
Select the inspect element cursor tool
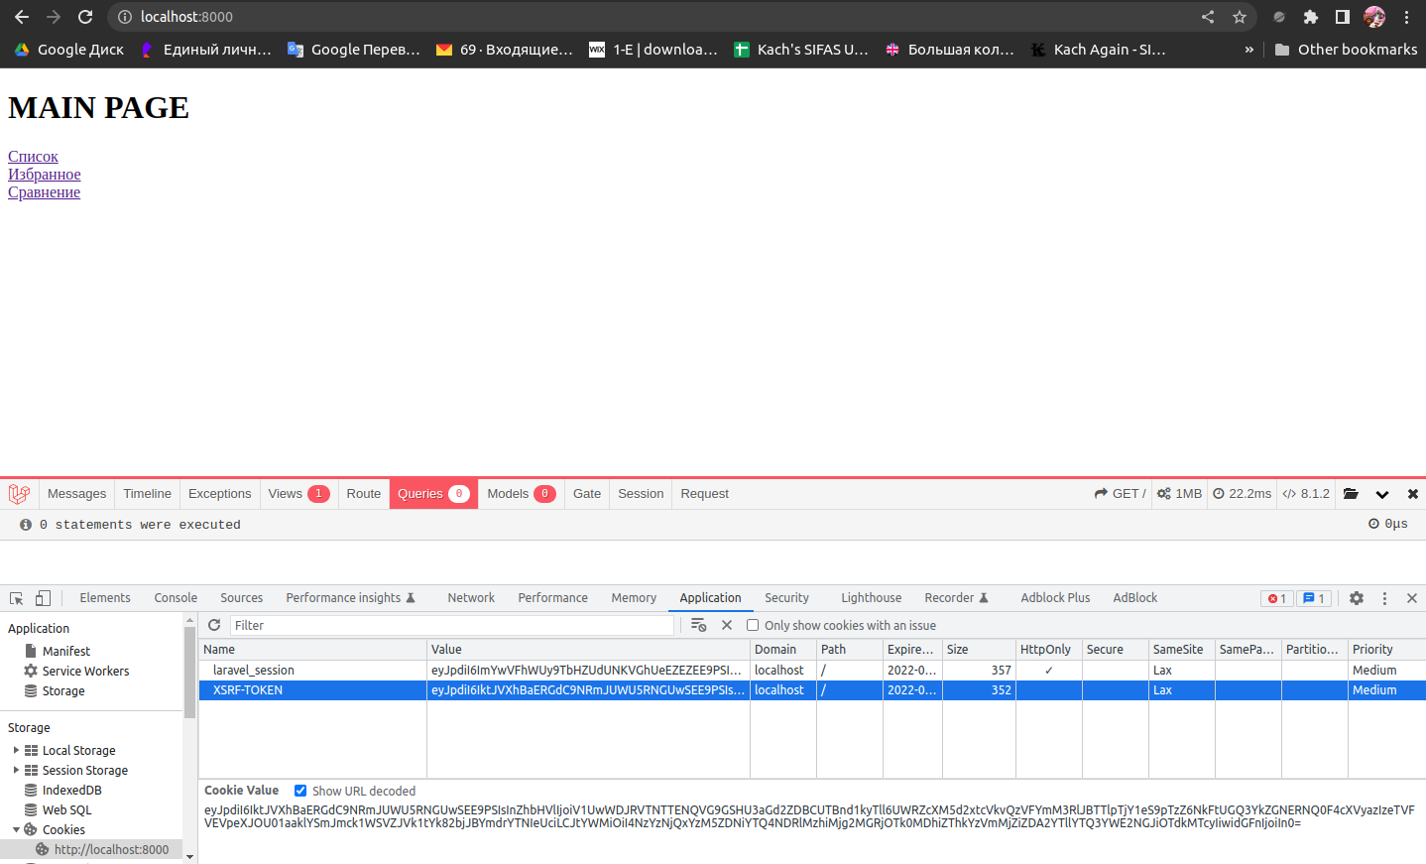tap(16, 597)
